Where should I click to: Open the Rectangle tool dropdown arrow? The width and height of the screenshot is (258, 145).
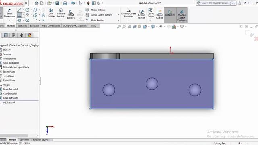pyautogui.click(x=23, y=15)
